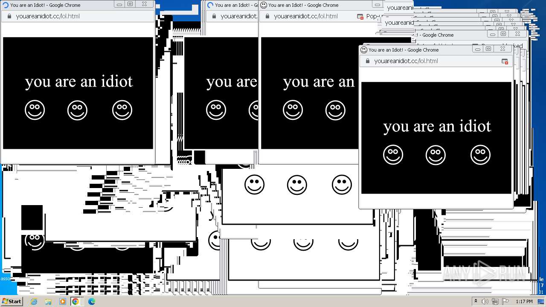Launch Internet Explorer from the taskbar
This screenshot has width=546, height=307.
tap(34, 301)
